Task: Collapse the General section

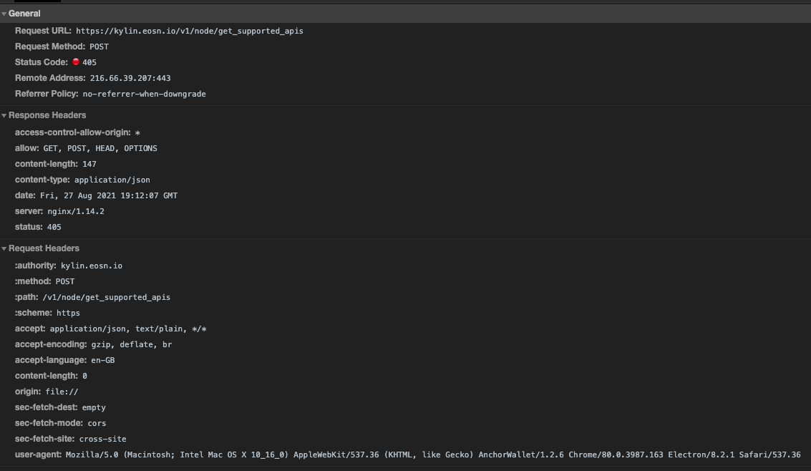Action: 5,13
